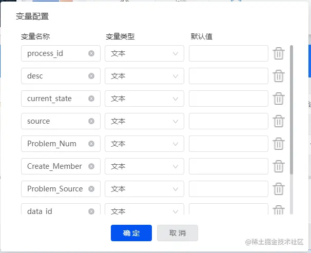Screen dimensions: 311x253
Task: Open variable type dropdown for Create_Member
Action: coord(144,166)
